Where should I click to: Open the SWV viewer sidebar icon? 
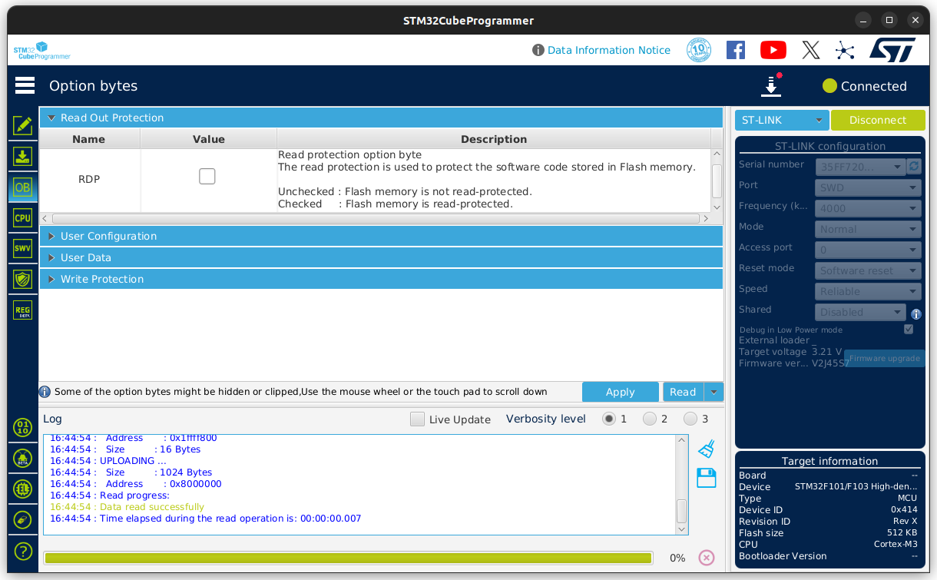coord(23,248)
